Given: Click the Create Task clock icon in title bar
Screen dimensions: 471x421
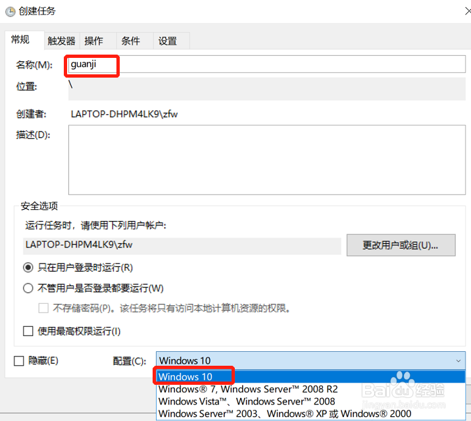Looking at the screenshot, I should tap(11, 11).
